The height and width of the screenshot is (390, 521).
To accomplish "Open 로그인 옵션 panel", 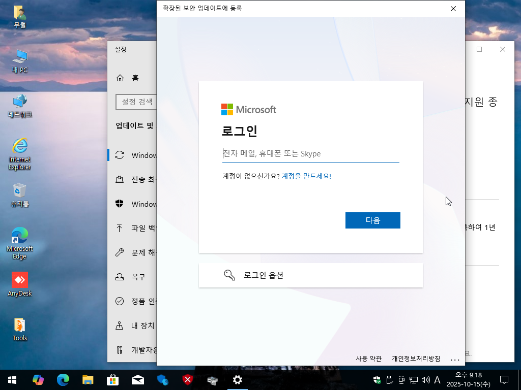I will [x=311, y=275].
